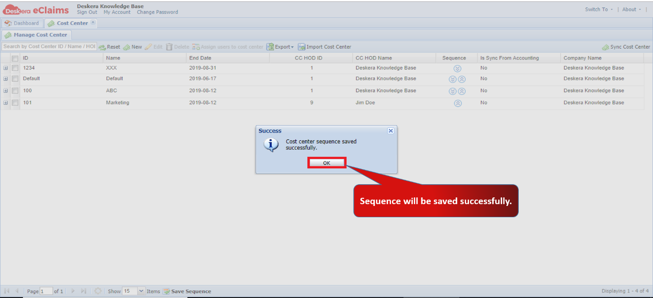
Task: Click the Reset toolbar button
Action: (109, 47)
